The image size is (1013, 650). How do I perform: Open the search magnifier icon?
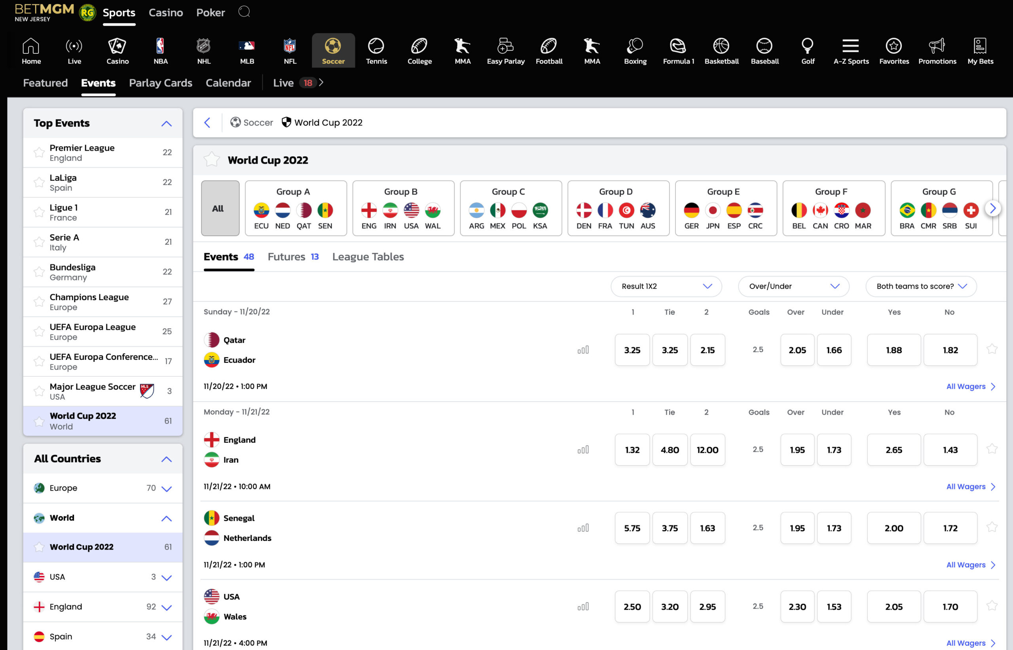click(244, 12)
